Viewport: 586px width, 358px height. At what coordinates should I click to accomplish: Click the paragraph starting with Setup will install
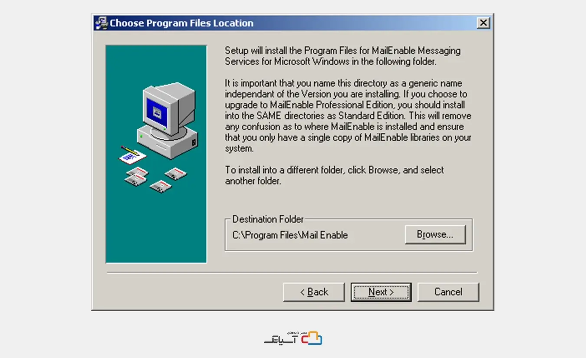[342, 56]
